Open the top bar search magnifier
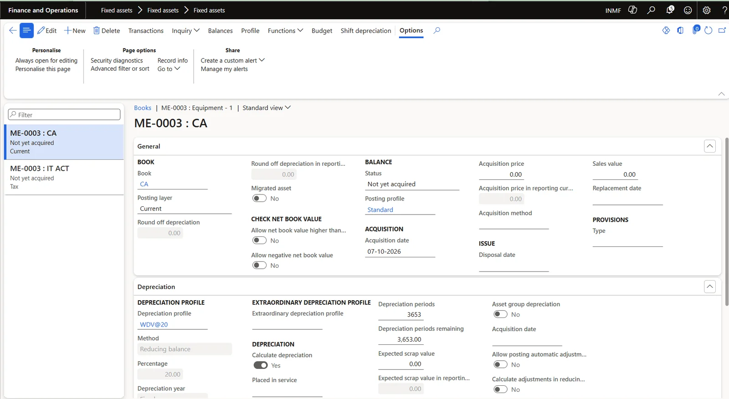This screenshot has width=729, height=399. tap(651, 10)
